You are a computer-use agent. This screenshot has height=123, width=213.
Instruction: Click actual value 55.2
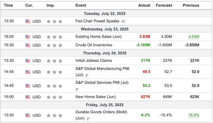146,86
